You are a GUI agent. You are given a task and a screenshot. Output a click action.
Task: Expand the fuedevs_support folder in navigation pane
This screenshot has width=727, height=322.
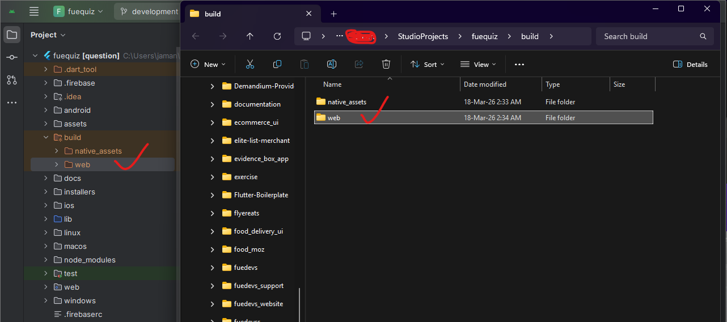point(212,286)
